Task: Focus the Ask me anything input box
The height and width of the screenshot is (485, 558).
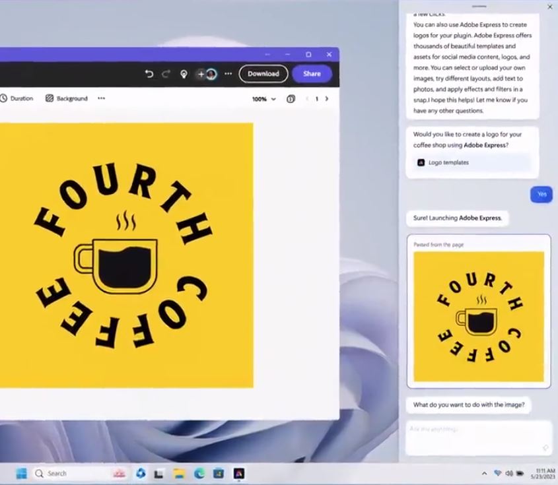Action: point(478,438)
